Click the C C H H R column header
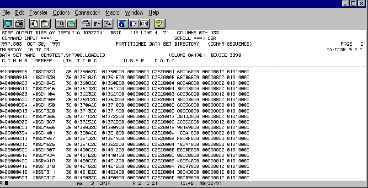The width and height of the screenshot is (368, 188). (x=15, y=61)
